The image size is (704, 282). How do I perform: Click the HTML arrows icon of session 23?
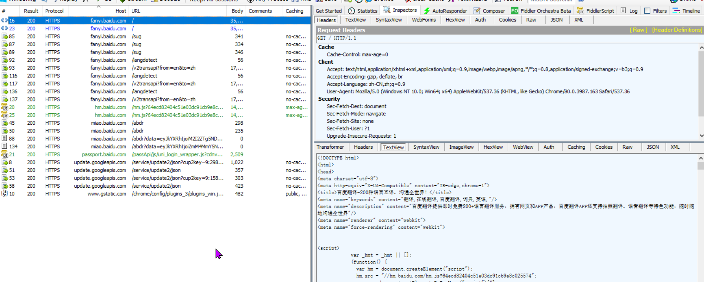[x=4, y=28]
